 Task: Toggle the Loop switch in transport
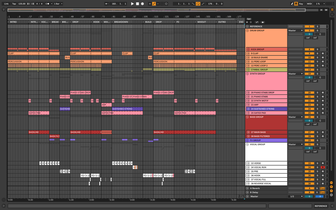pyautogui.click(x=198, y=4)
